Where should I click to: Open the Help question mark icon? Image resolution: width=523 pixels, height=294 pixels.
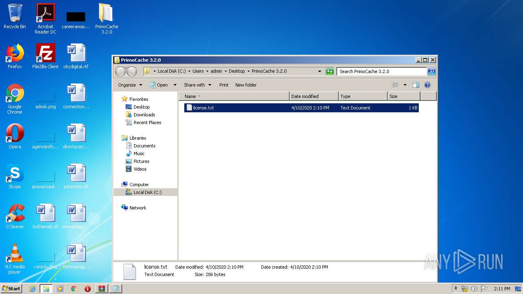pyautogui.click(x=427, y=85)
